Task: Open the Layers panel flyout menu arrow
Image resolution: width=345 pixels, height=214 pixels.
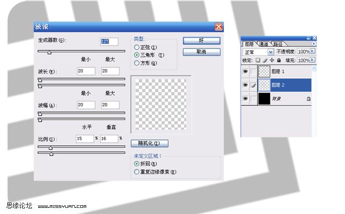Action: 313,44
